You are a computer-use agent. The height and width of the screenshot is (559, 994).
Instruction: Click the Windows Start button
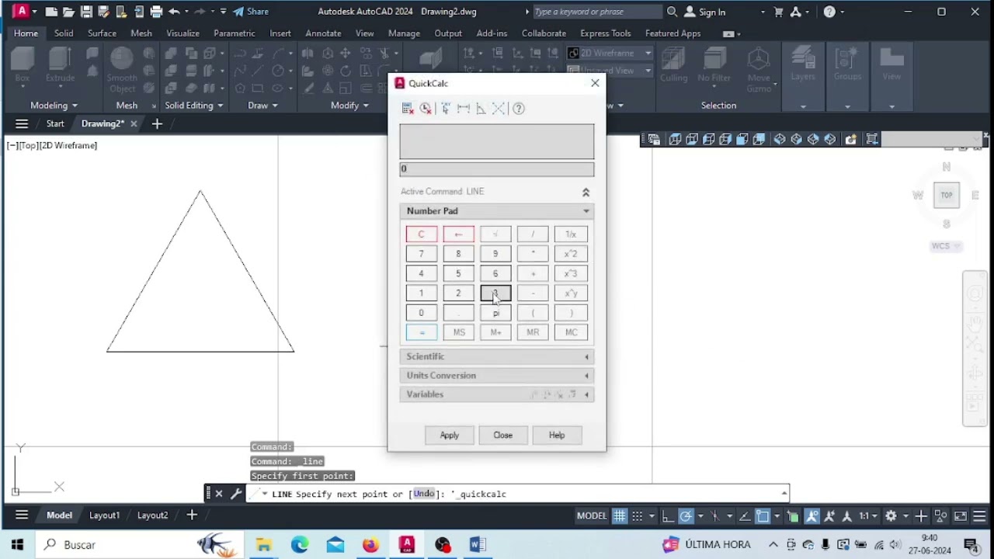click(x=17, y=545)
